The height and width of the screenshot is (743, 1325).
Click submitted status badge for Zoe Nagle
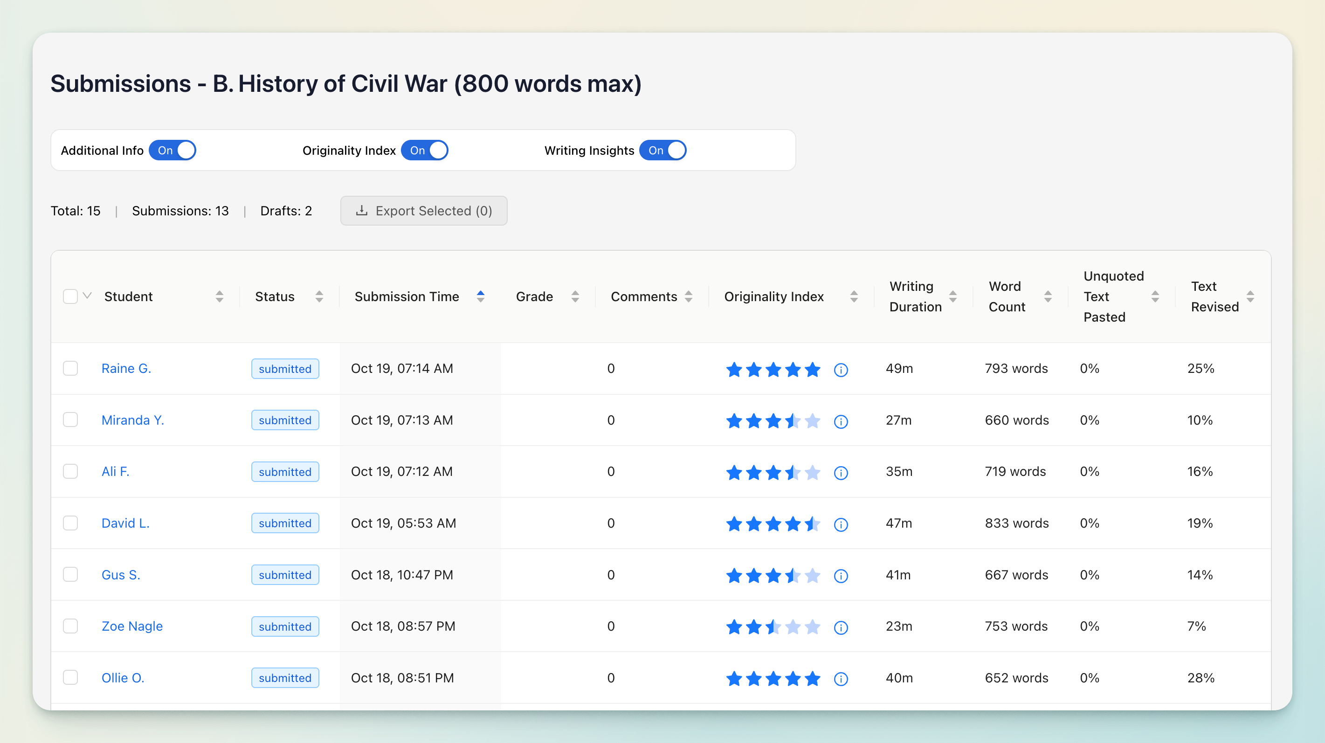285,626
